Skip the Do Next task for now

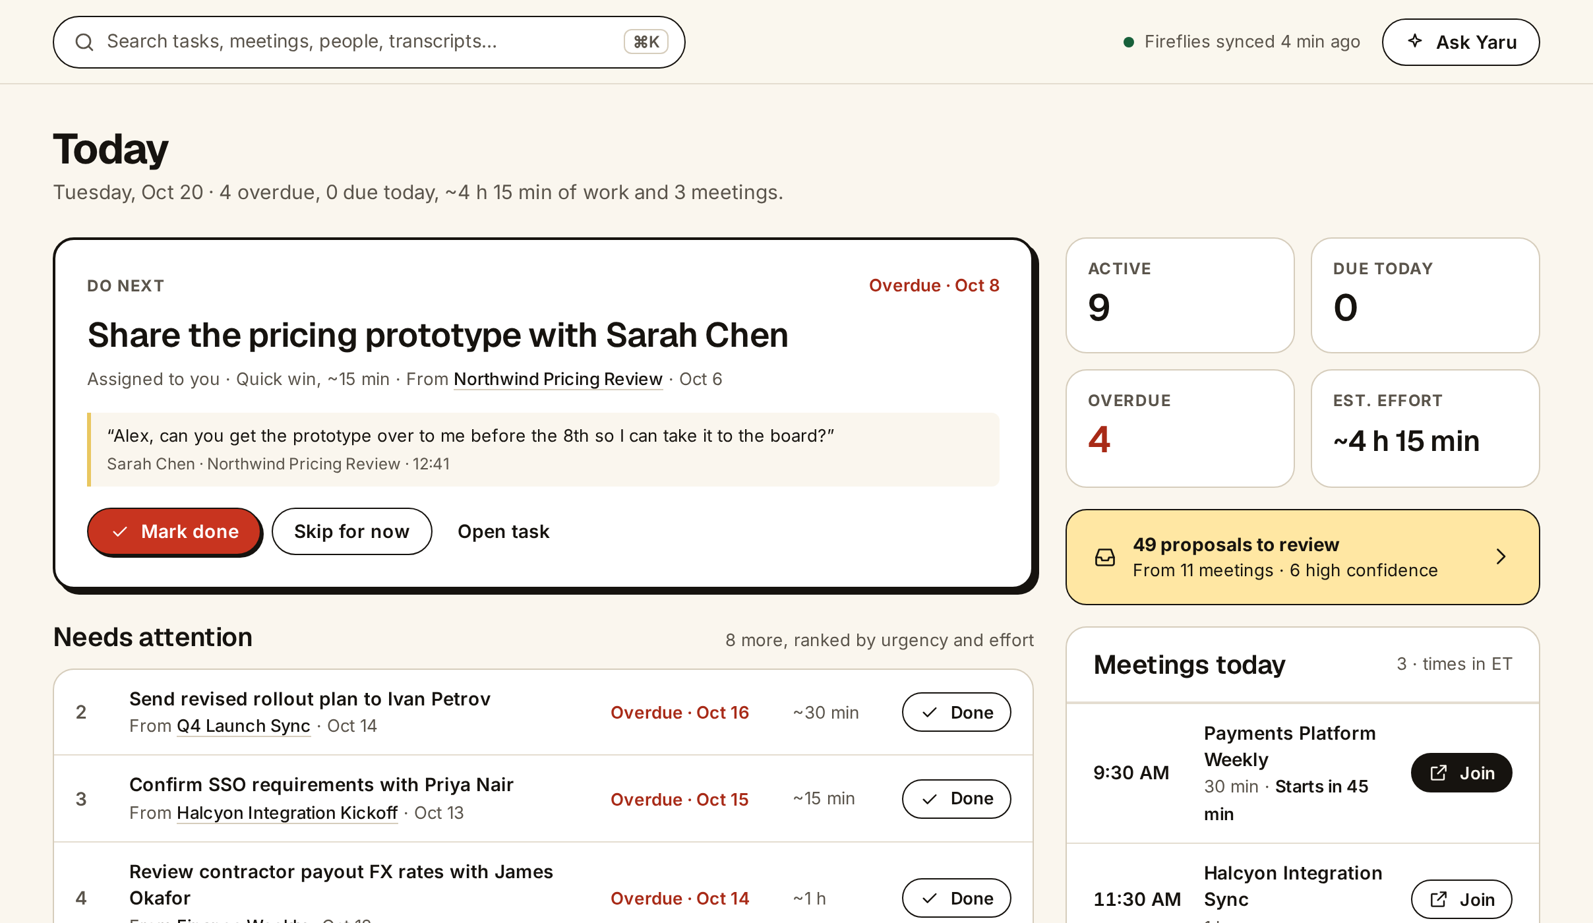click(351, 531)
